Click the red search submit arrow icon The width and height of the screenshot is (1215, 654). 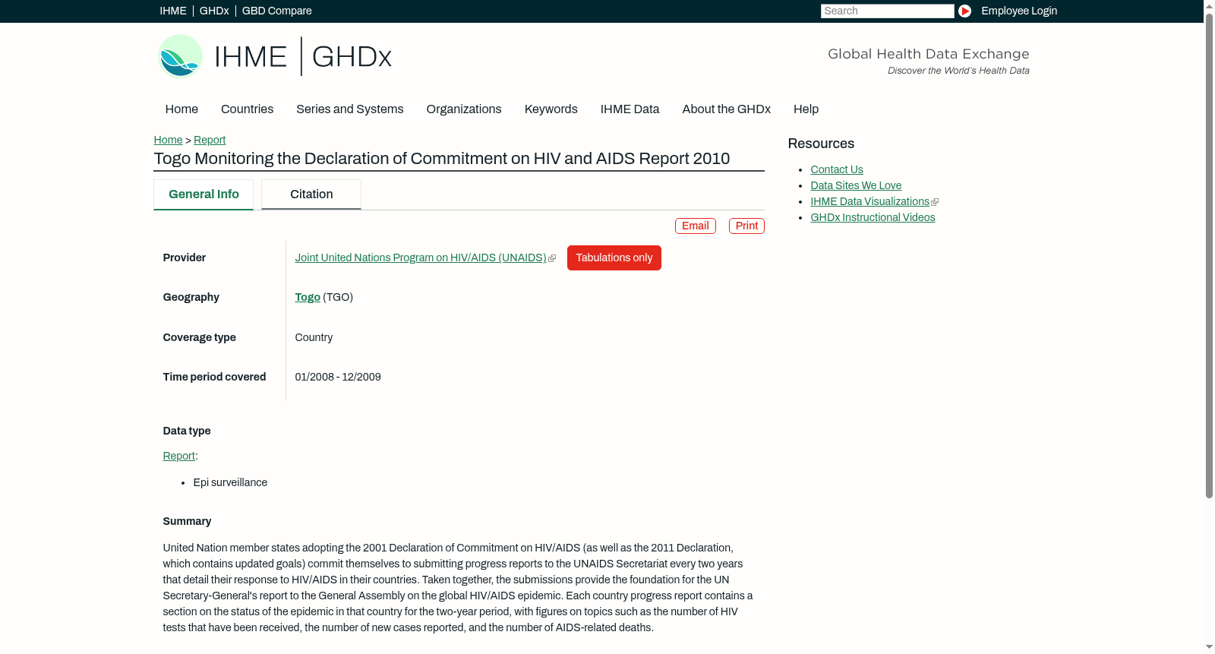pyautogui.click(x=964, y=11)
